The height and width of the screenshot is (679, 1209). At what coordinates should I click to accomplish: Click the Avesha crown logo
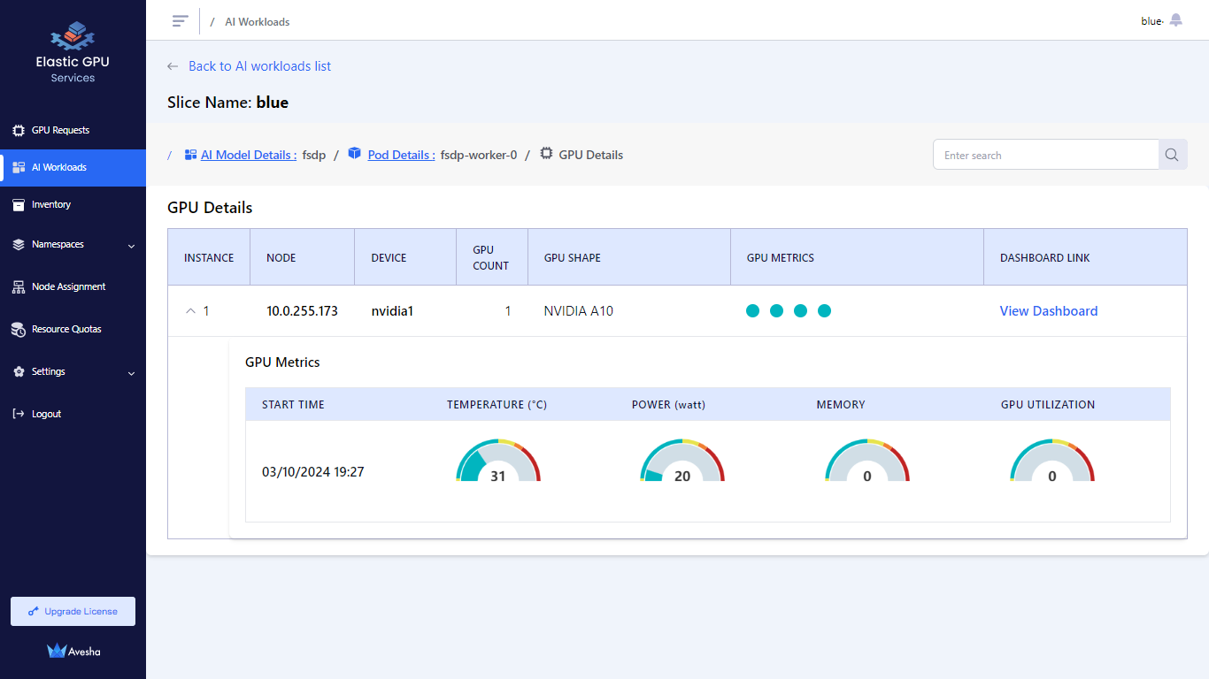tap(57, 651)
